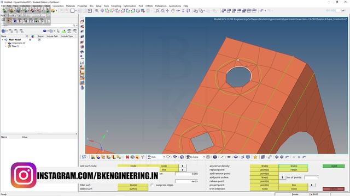The height and width of the screenshot is (196, 350).
Task: Click the Include Type column header
Action: point(67,36)
